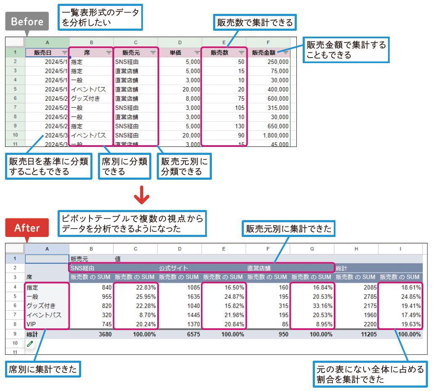Select the 単価 cell 8,000
433x391 pixels.
point(180,98)
